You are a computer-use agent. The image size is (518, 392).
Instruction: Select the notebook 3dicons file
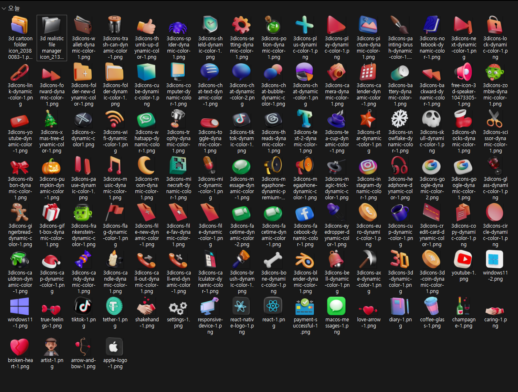click(x=432, y=38)
